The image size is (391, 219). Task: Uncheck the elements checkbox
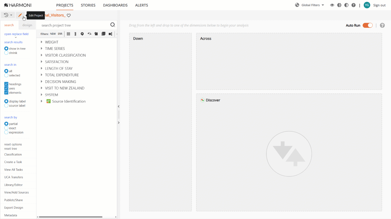(6, 92)
